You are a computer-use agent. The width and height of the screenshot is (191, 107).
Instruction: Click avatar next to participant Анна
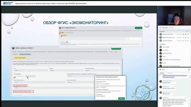point(161,56)
